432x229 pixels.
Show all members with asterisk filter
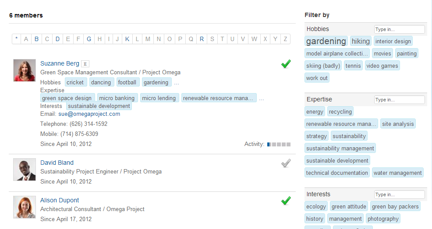coord(17,39)
